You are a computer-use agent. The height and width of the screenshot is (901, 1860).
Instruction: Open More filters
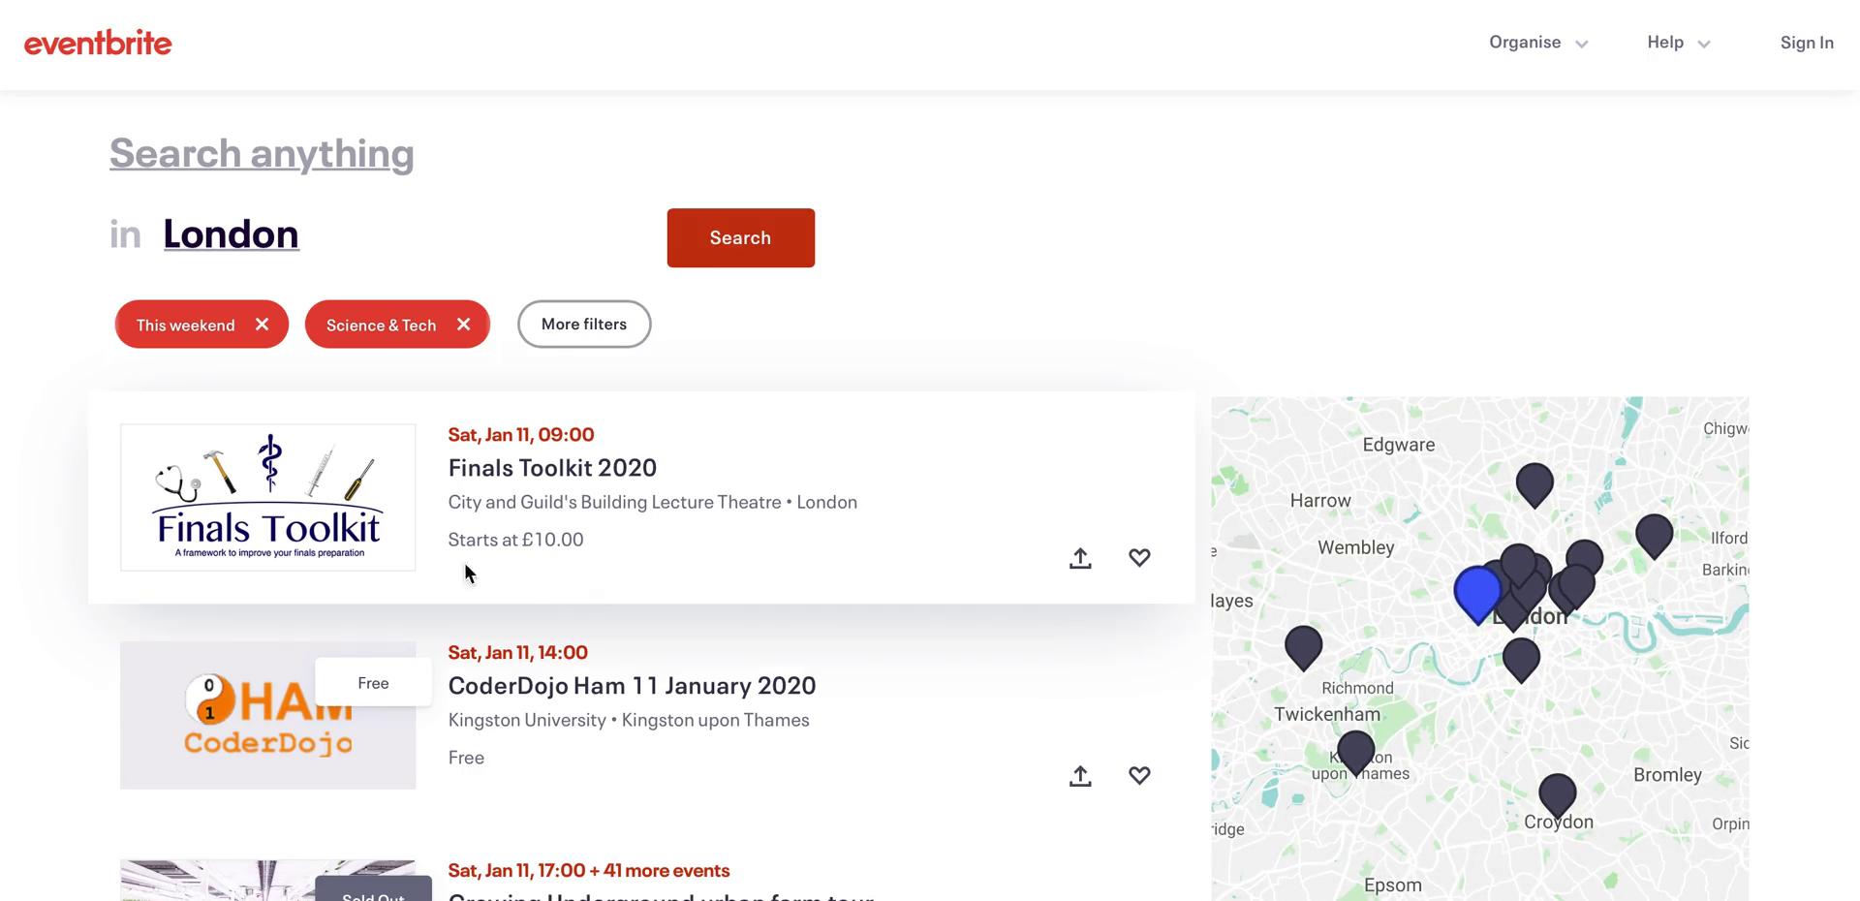584,324
